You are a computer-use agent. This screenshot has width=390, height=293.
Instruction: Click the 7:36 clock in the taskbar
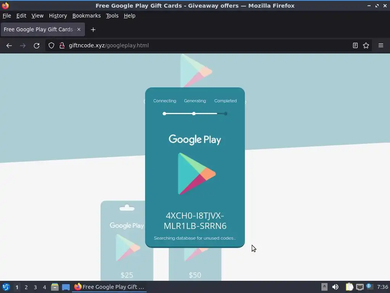point(382,287)
